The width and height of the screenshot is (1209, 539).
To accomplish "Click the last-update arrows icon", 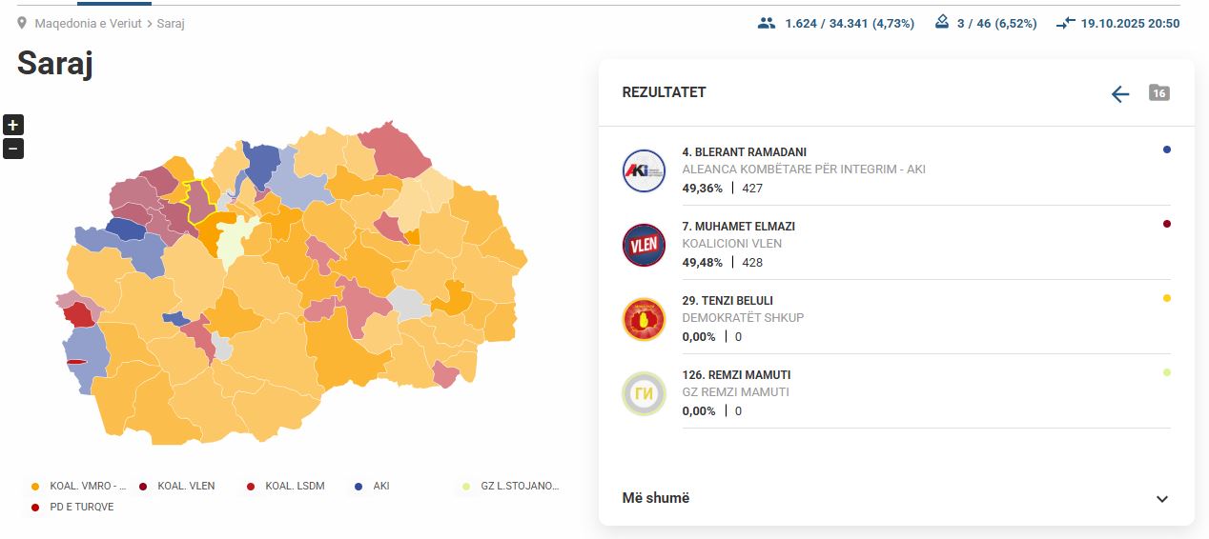I will [1065, 24].
